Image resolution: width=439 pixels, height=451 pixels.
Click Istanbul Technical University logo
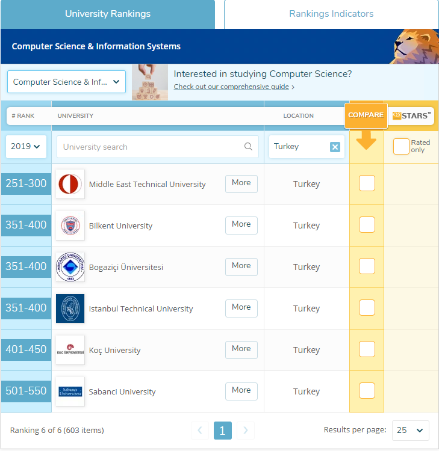pos(70,308)
